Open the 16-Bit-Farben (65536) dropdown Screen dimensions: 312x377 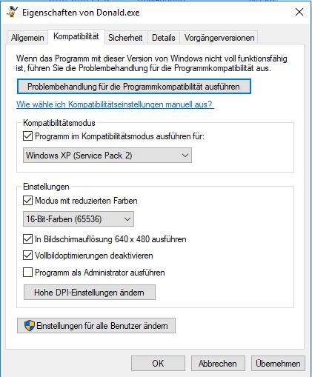pos(79,218)
